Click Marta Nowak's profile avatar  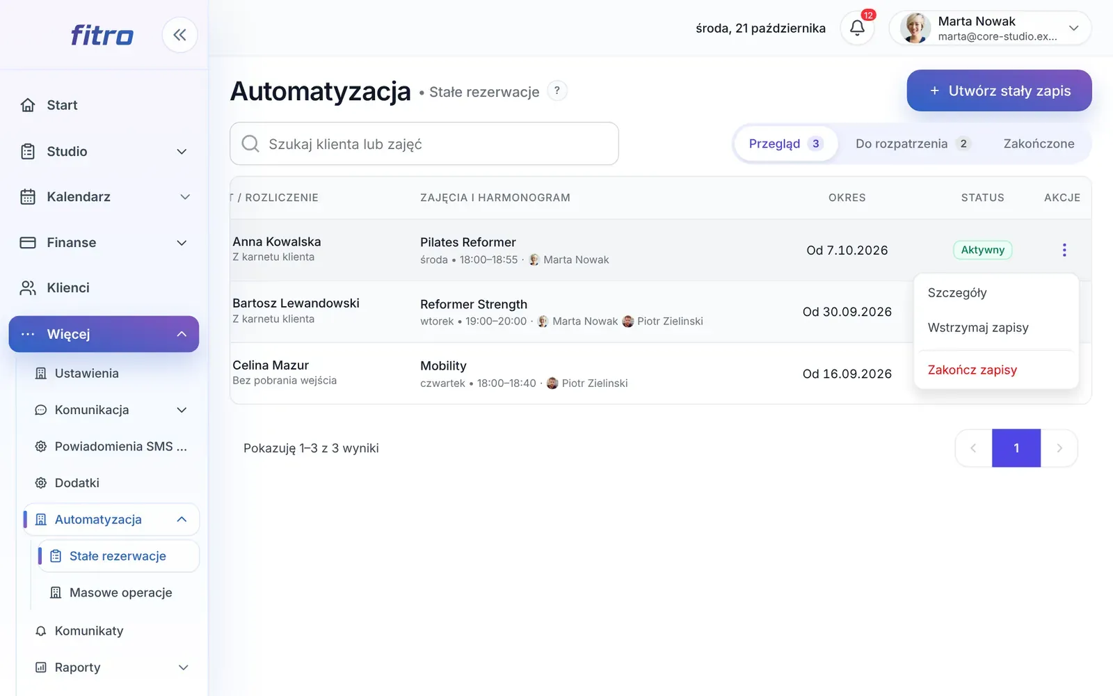[915, 29]
